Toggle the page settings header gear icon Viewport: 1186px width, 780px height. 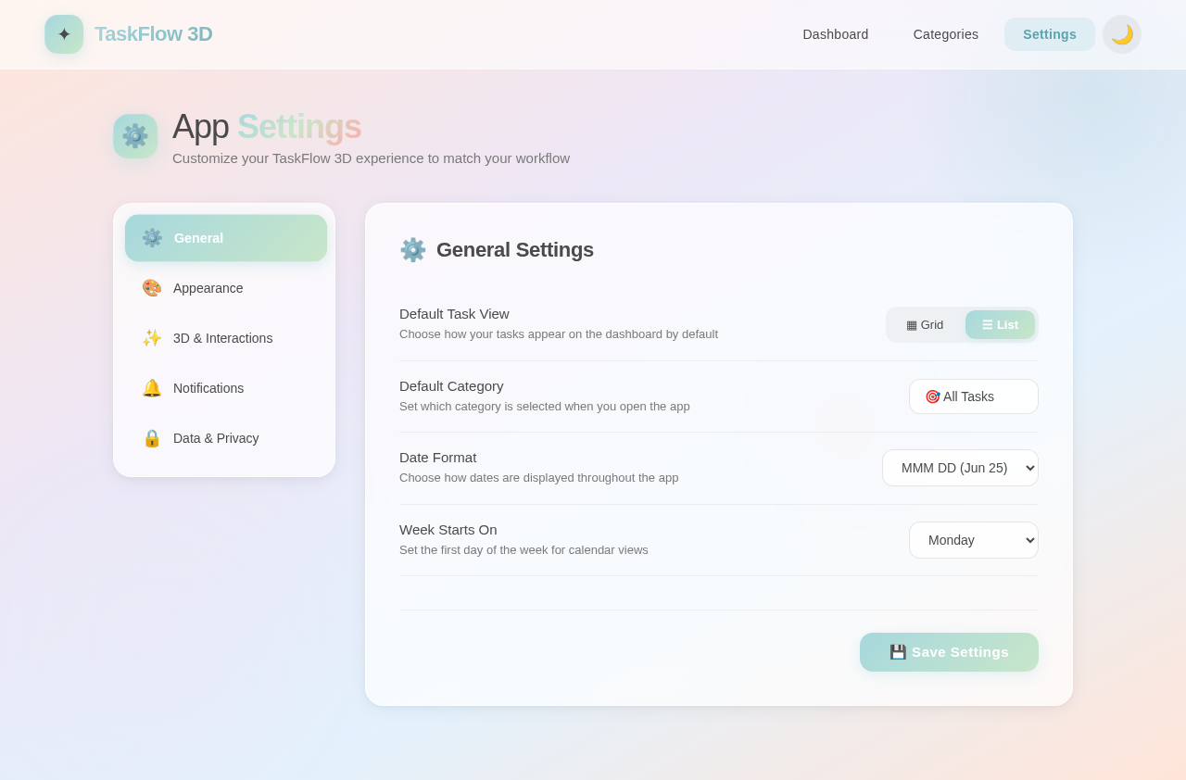pyautogui.click(x=135, y=136)
